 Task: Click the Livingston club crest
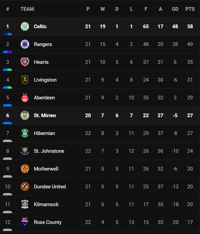(x=25, y=80)
